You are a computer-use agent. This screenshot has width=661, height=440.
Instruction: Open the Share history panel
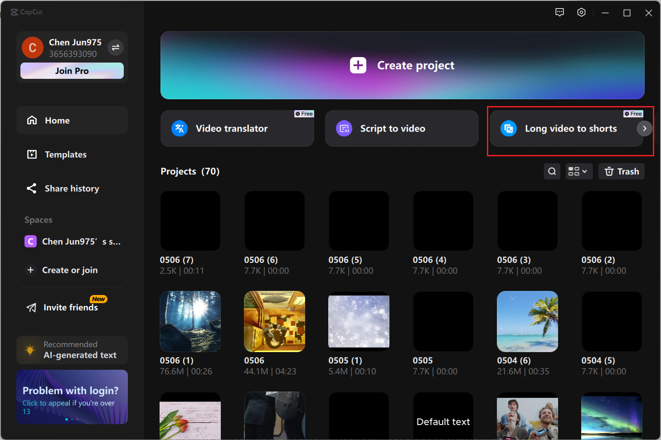(72, 189)
